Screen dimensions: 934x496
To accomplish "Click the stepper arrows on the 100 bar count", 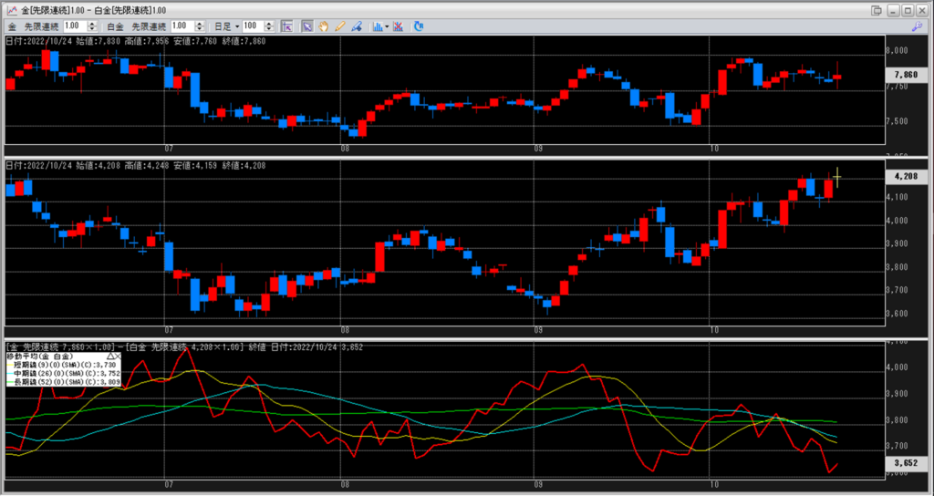I will 272,26.
